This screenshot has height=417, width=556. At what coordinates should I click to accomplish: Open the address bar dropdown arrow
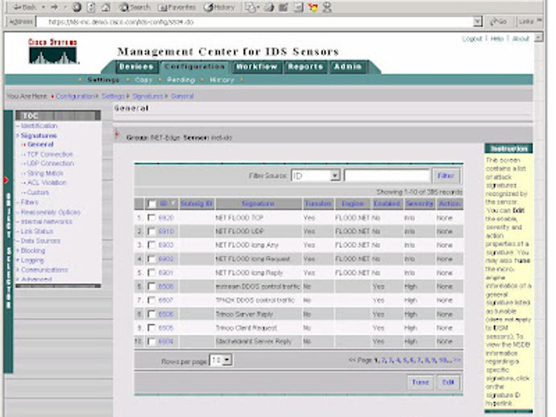coord(478,22)
